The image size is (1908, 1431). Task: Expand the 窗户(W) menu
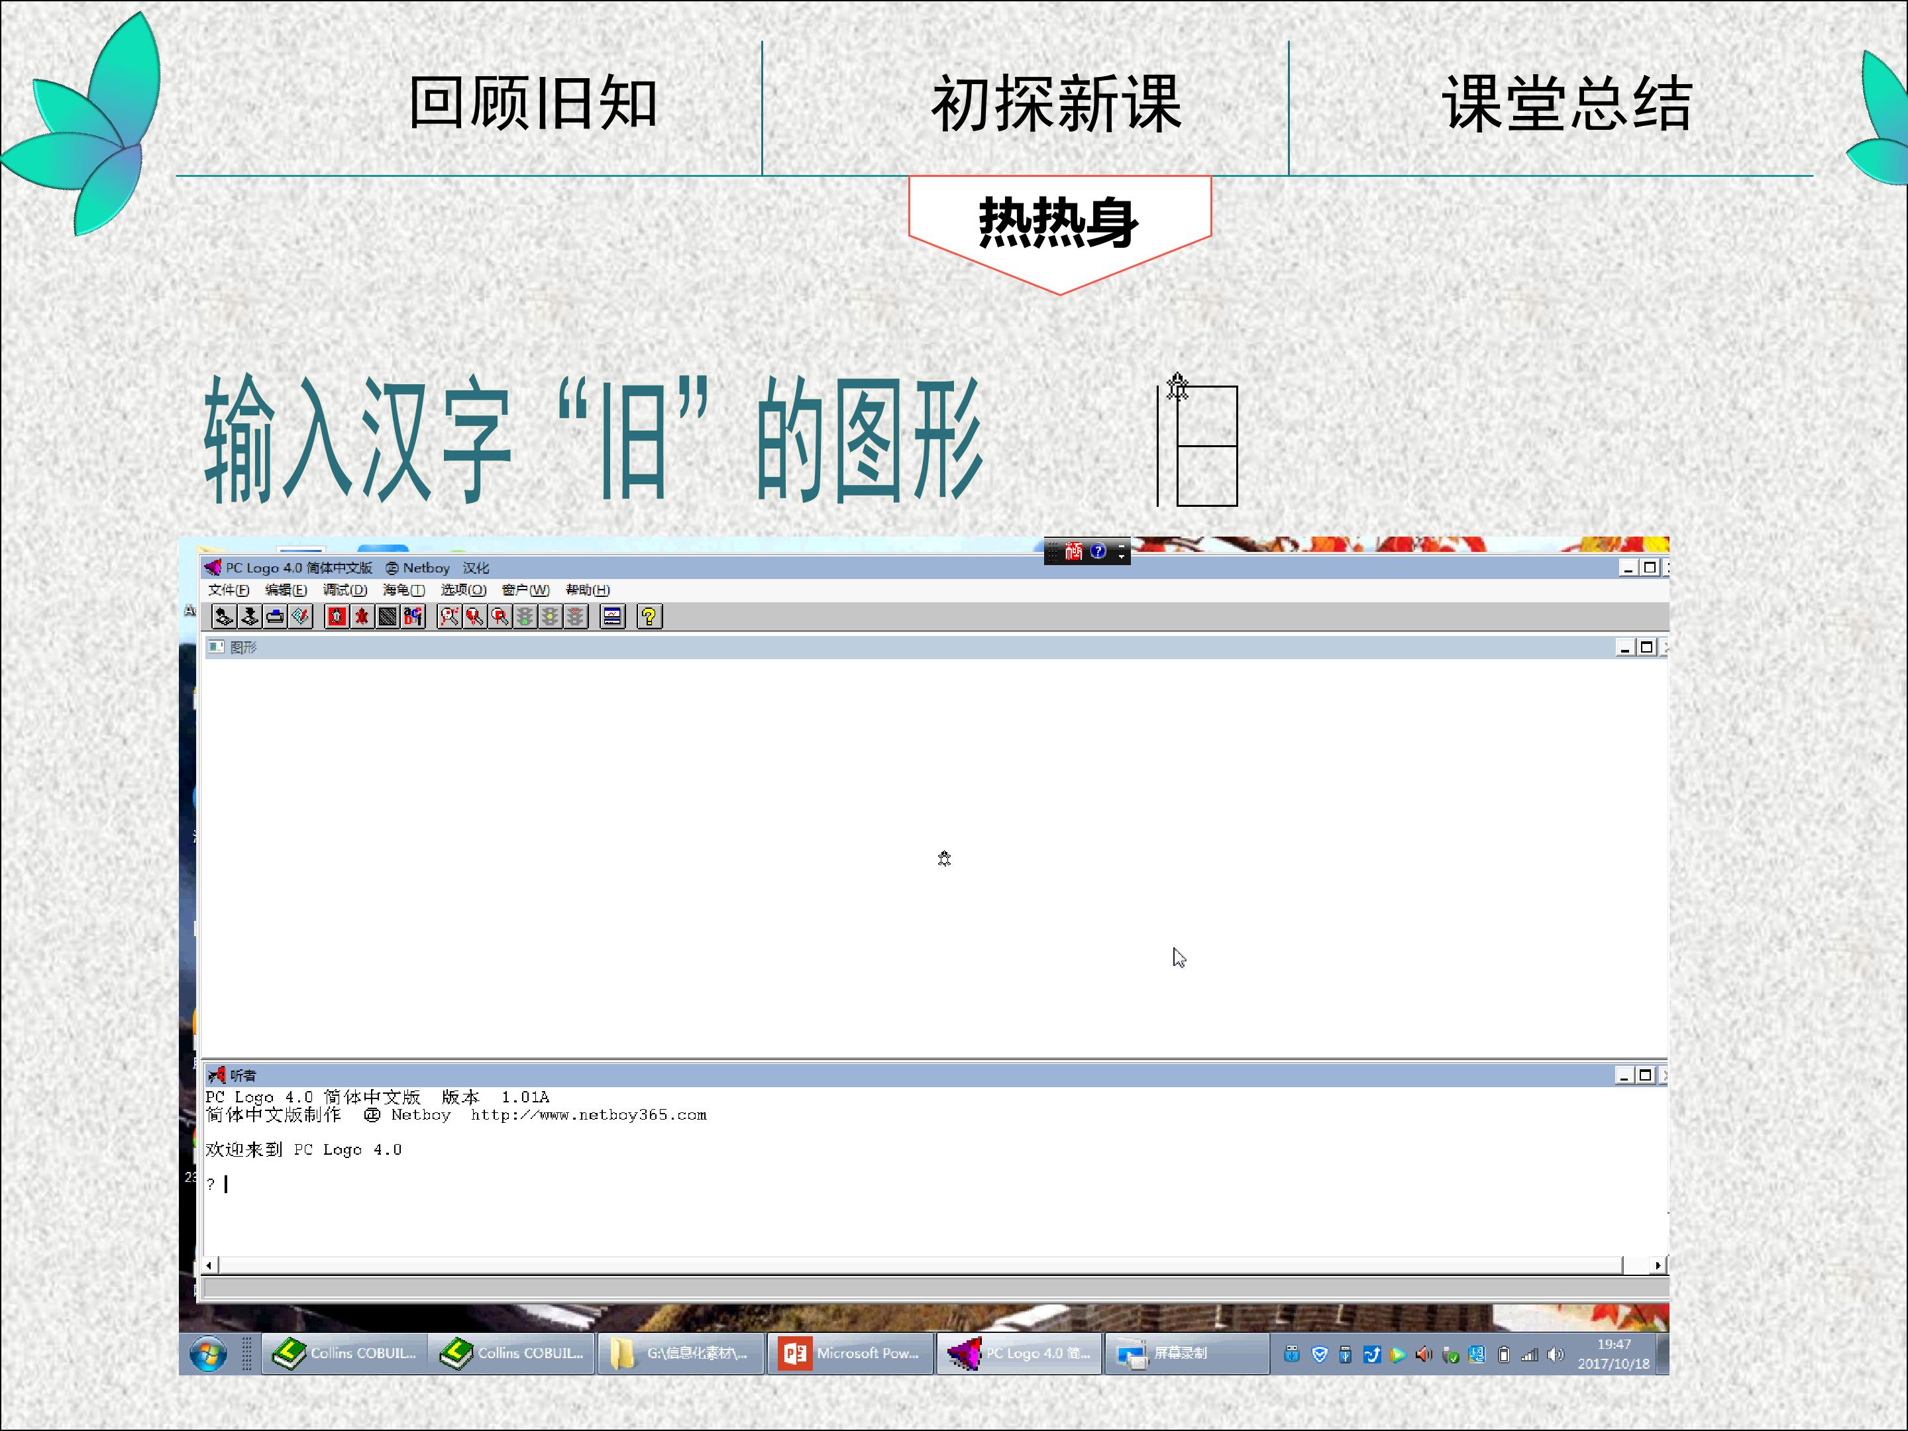[x=525, y=590]
